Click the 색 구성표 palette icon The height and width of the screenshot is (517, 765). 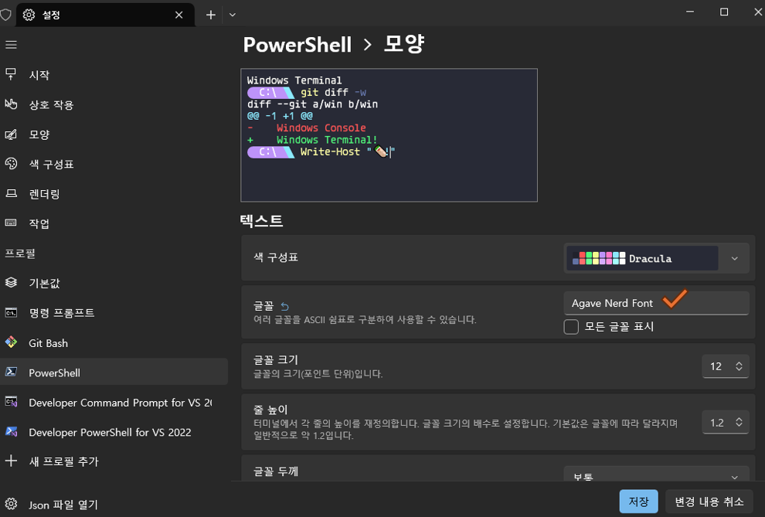11,163
